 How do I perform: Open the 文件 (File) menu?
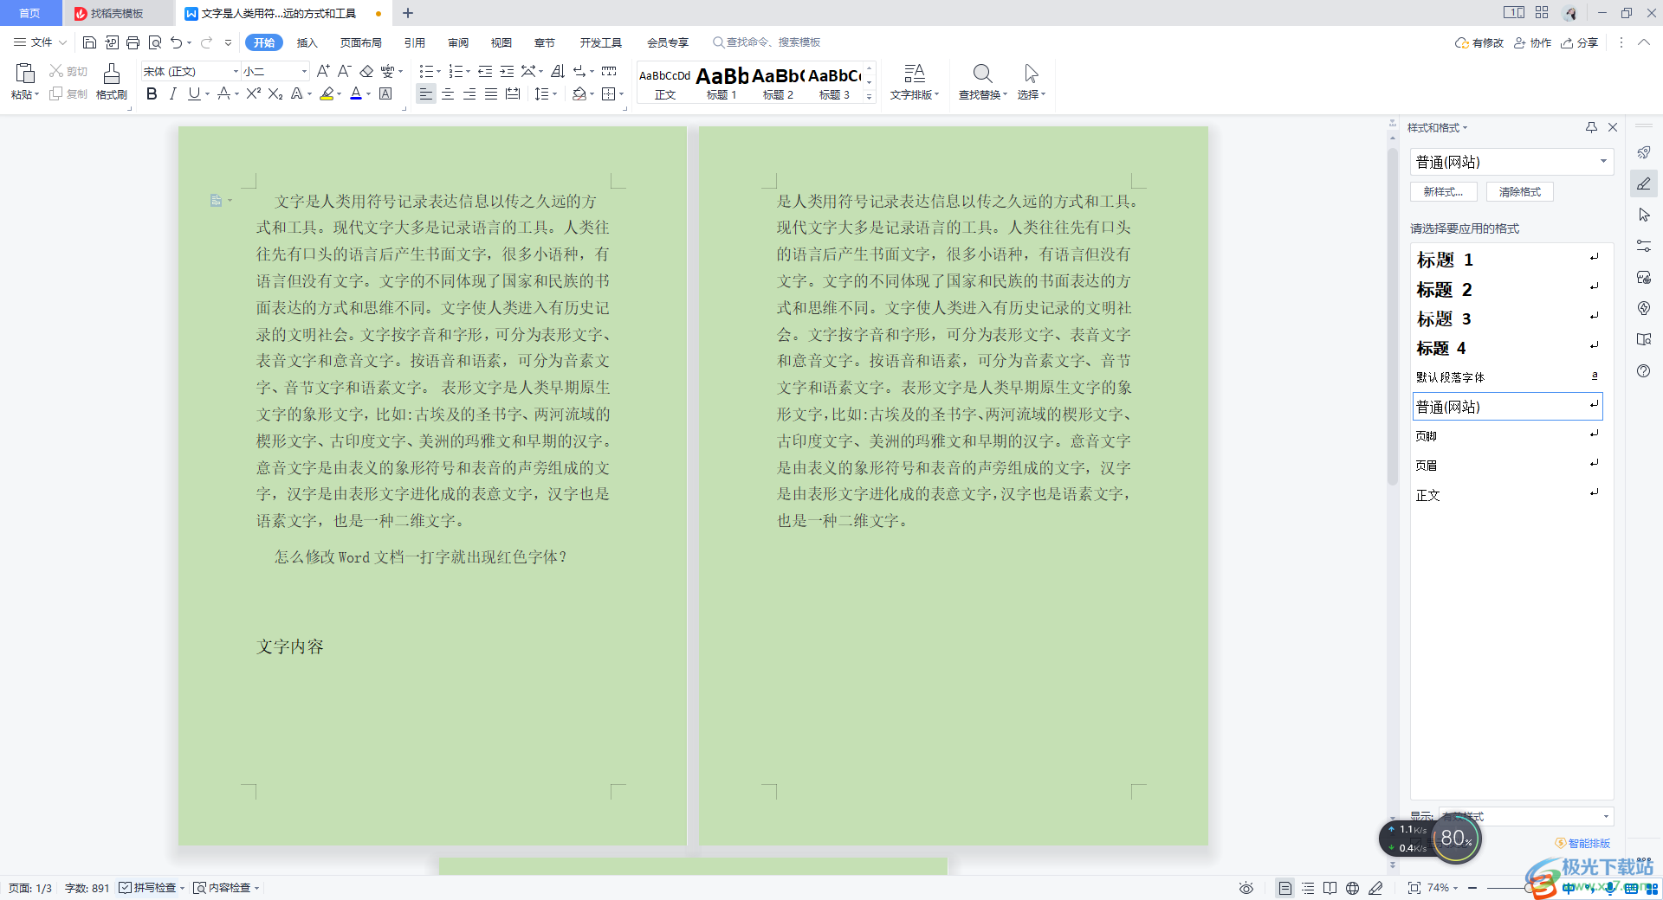tap(40, 42)
